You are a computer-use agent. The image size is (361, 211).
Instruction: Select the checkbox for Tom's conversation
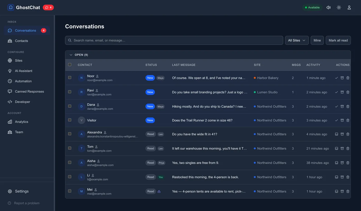70,148
